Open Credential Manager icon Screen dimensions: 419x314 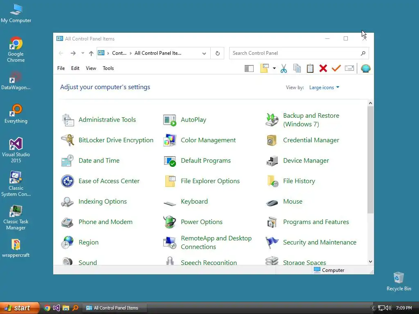point(272,140)
